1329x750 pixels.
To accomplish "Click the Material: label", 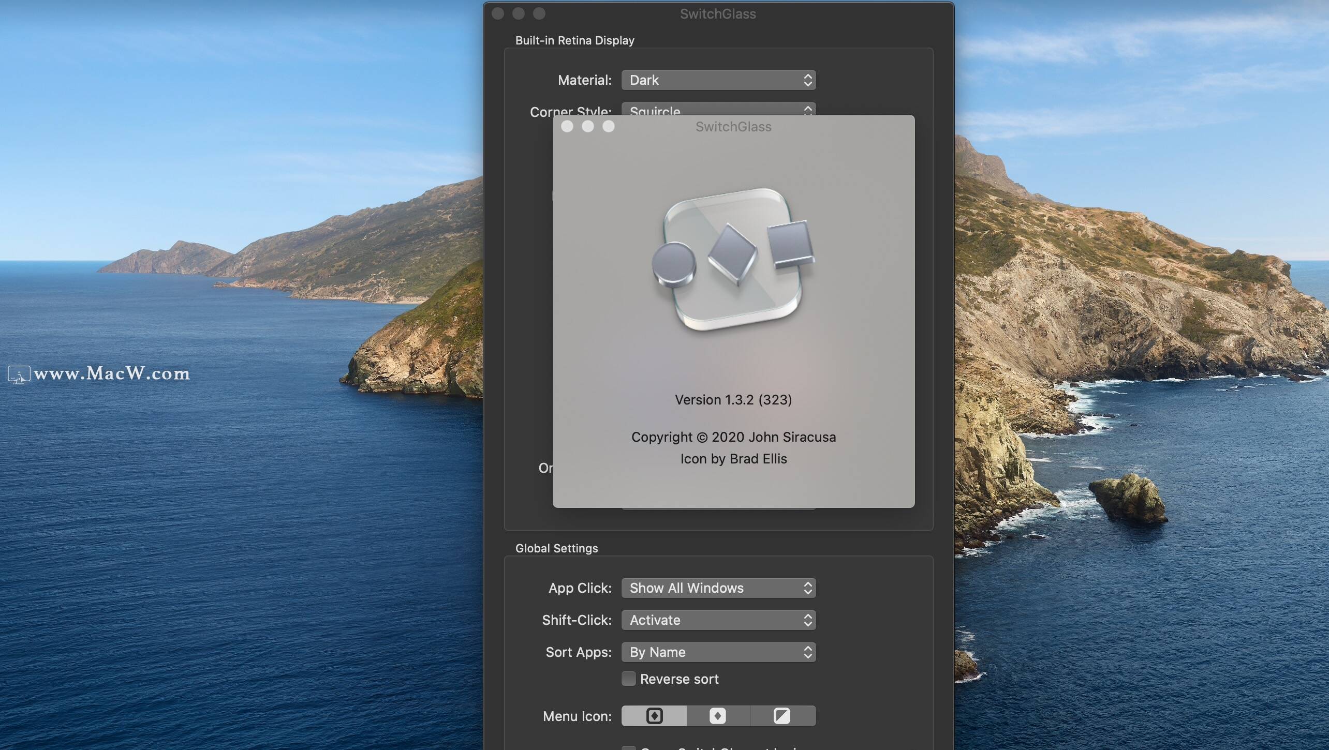I will (585, 80).
